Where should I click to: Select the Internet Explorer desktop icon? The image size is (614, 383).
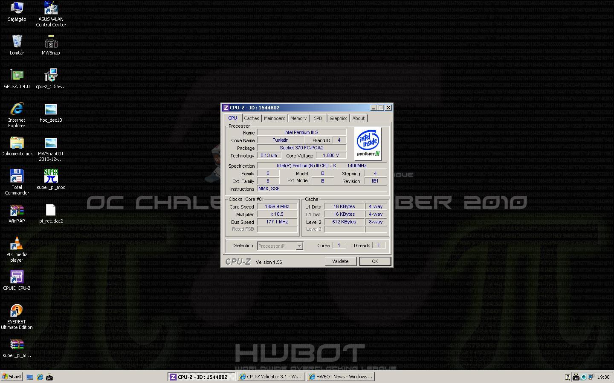17,115
